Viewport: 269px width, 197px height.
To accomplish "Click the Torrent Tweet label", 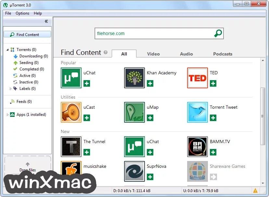I will (224, 107).
